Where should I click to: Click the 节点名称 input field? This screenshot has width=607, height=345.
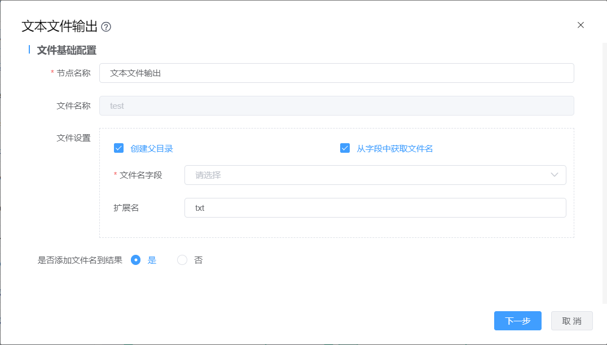pyautogui.click(x=336, y=73)
